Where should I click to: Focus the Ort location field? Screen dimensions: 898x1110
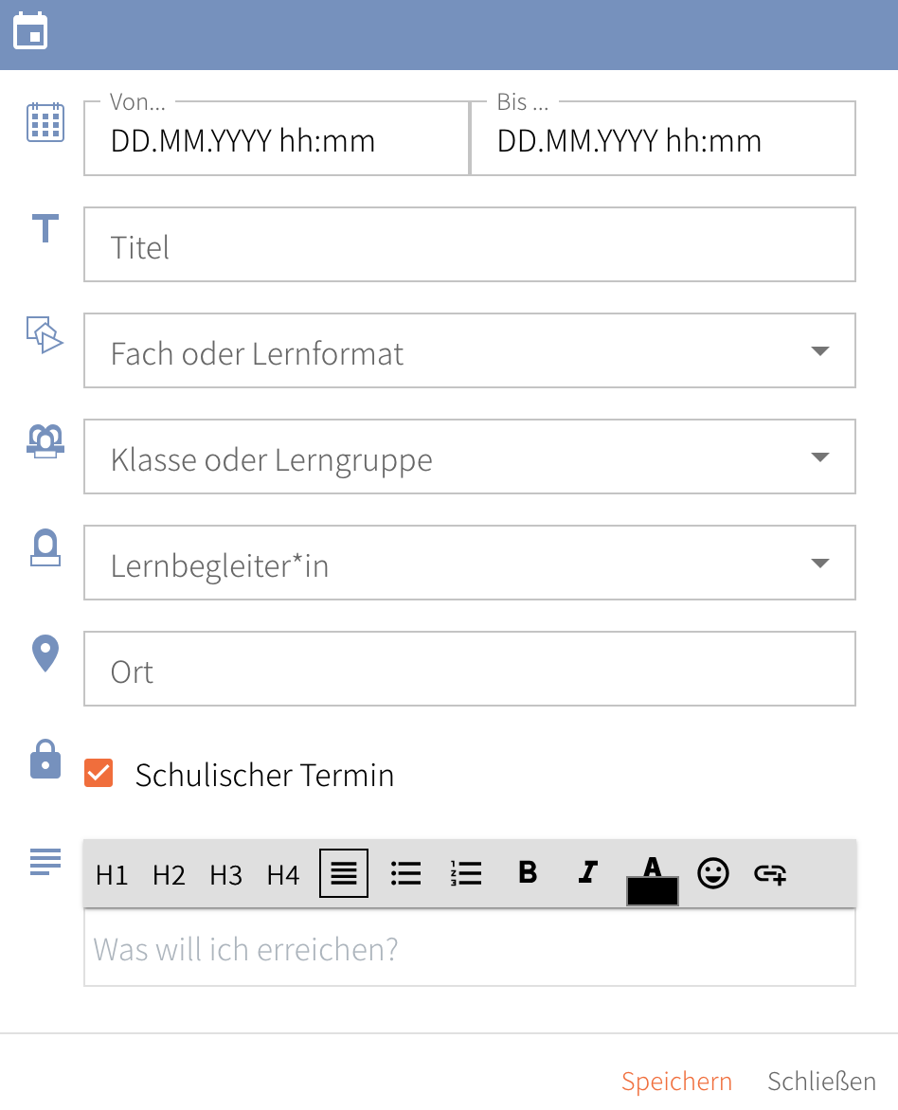[469, 671]
